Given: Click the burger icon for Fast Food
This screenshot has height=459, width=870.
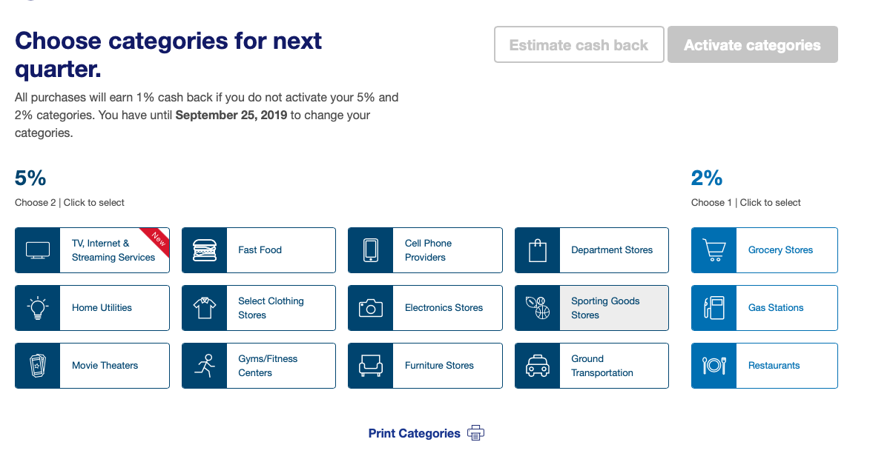Looking at the screenshot, I should 204,250.
